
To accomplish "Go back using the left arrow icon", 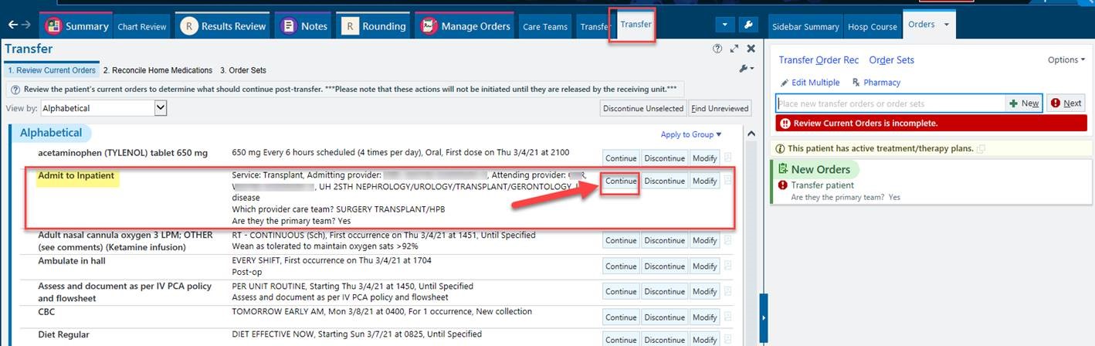I will [x=12, y=25].
